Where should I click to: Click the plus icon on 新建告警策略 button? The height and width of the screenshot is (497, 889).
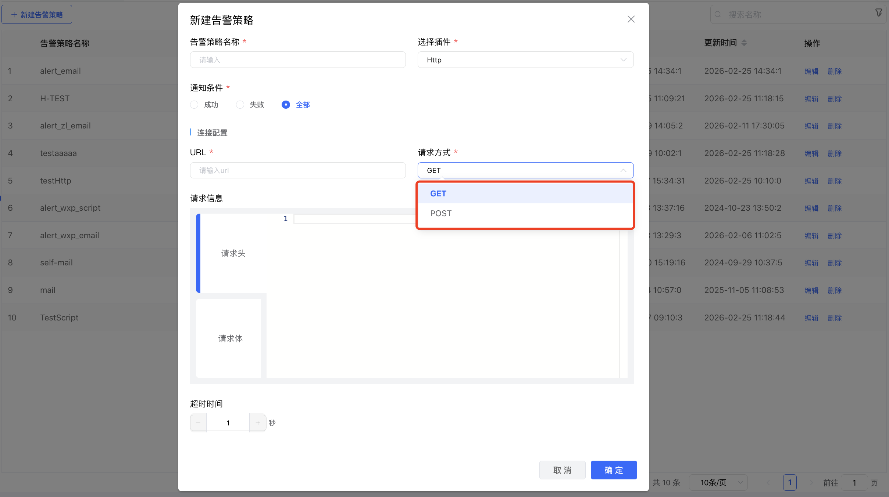tap(14, 14)
